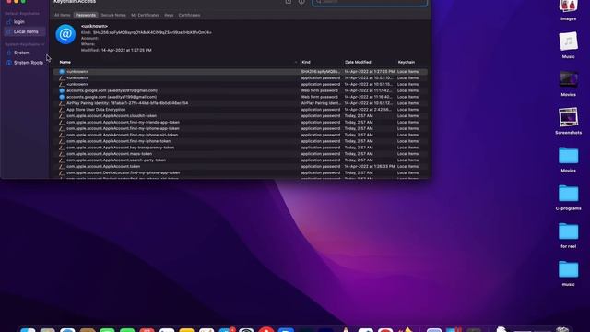590x332 pixels.
Task: Click the new keychain item compose icon
Action: (289, 2)
